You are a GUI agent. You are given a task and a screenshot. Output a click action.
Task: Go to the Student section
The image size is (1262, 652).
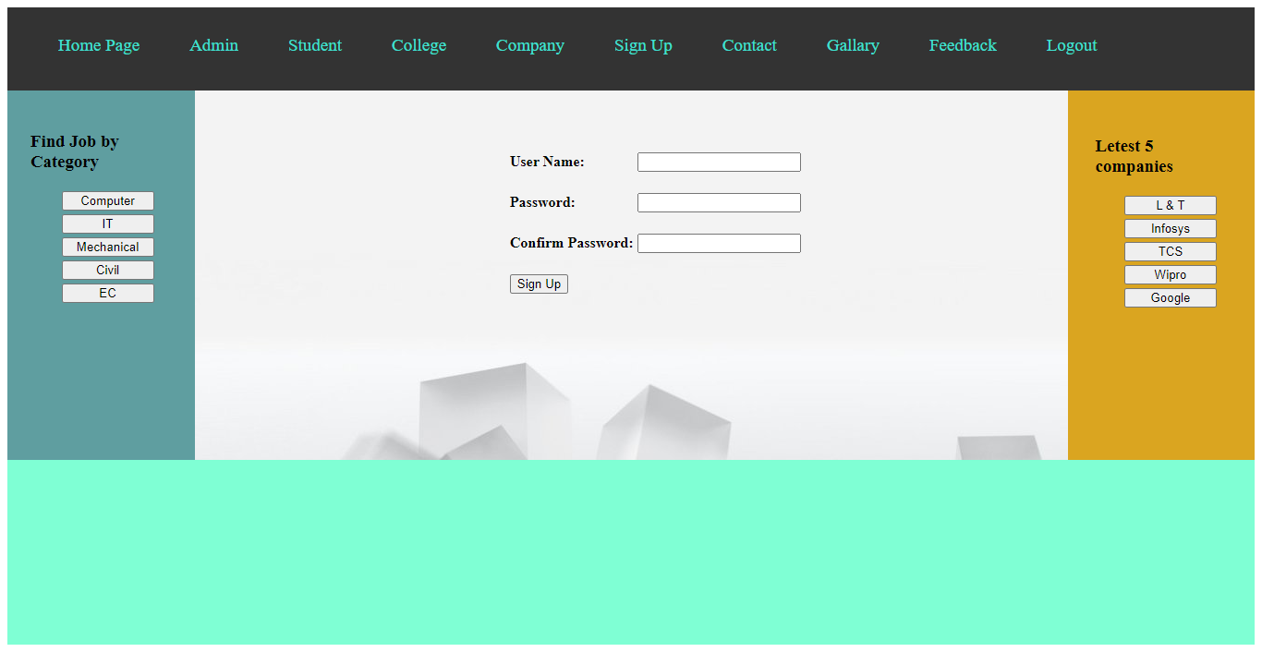pos(315,44)
